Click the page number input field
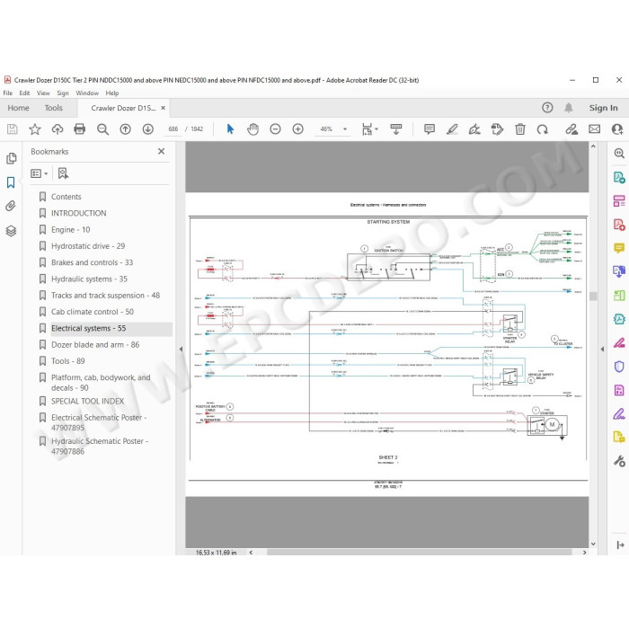The width and height of the screenshot is (629, 629). [173, 129]
